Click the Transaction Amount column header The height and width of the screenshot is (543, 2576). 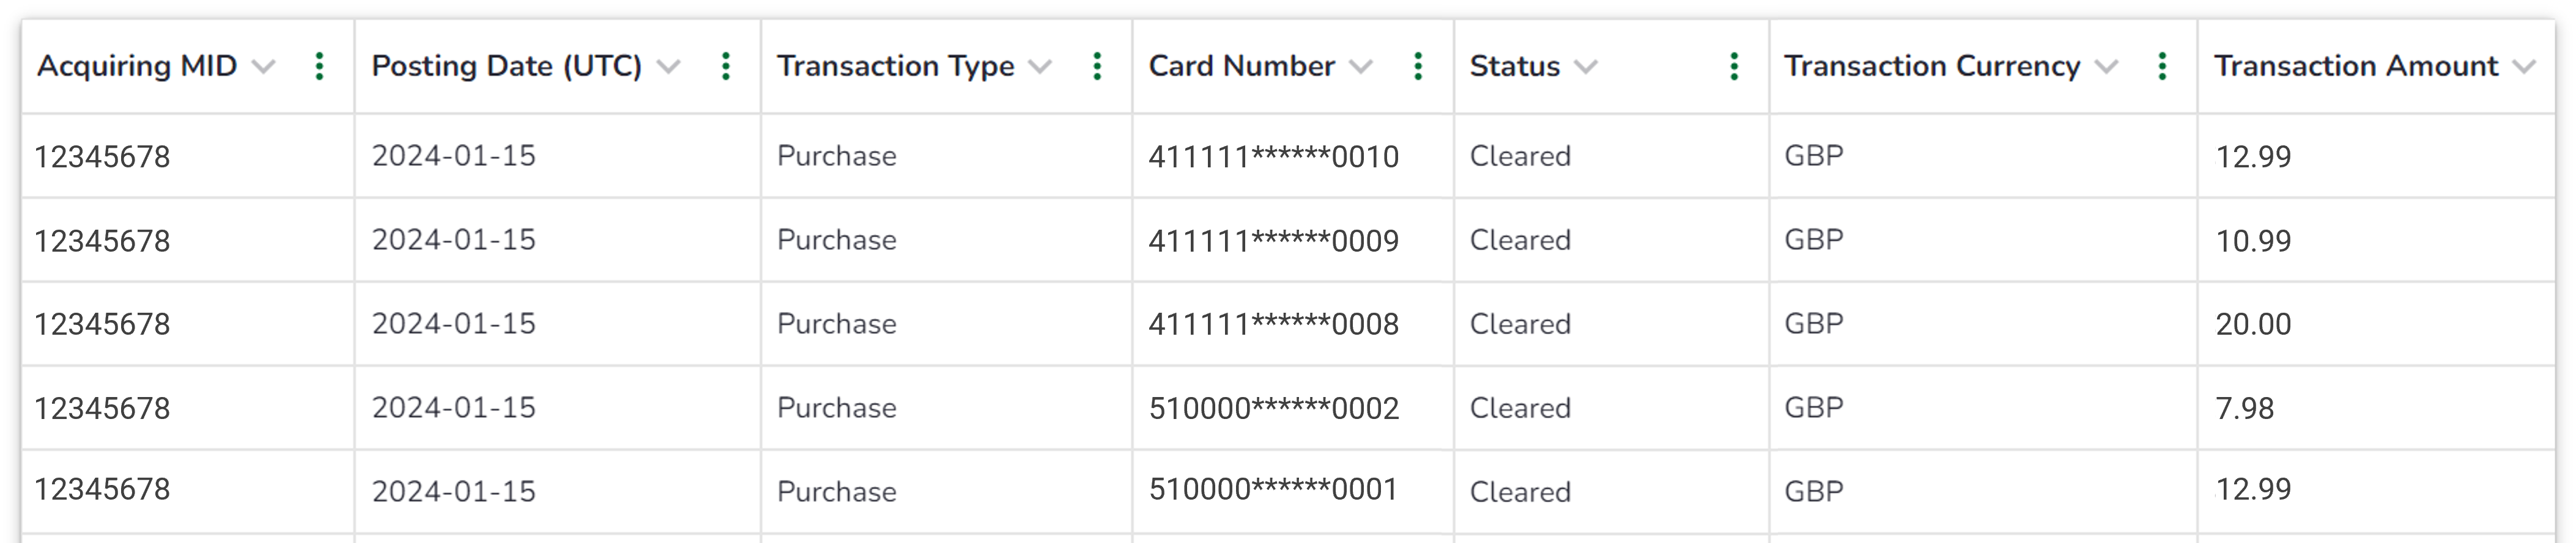2356,66
